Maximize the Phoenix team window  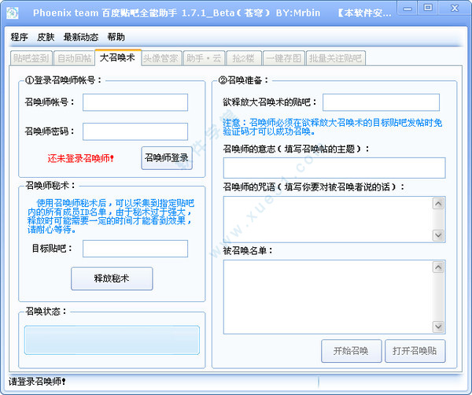tap(428, 8)
